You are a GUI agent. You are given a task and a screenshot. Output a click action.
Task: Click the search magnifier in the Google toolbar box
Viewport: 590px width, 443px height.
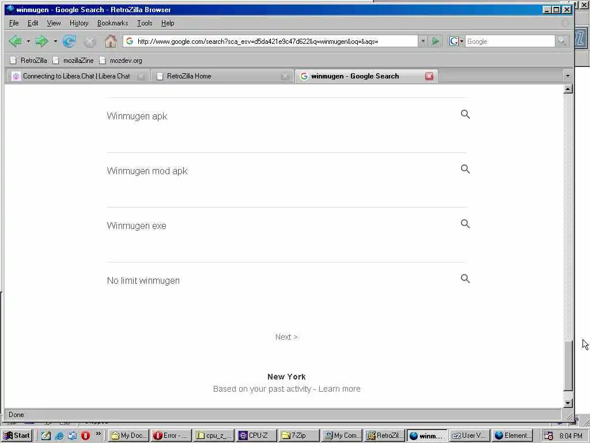tap(561, 41)
